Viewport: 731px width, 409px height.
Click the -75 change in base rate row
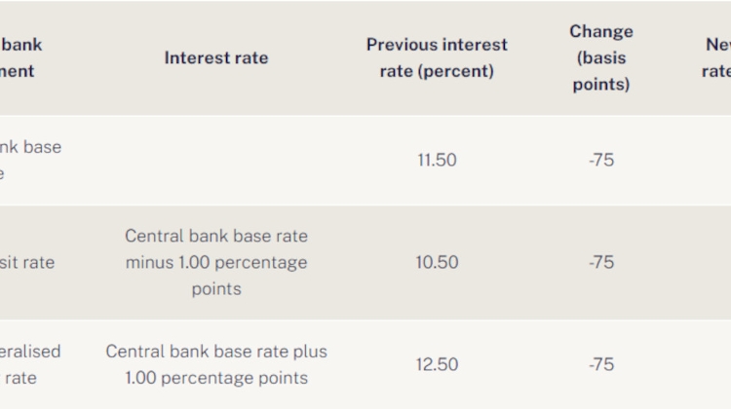click(x=601, y=161)
